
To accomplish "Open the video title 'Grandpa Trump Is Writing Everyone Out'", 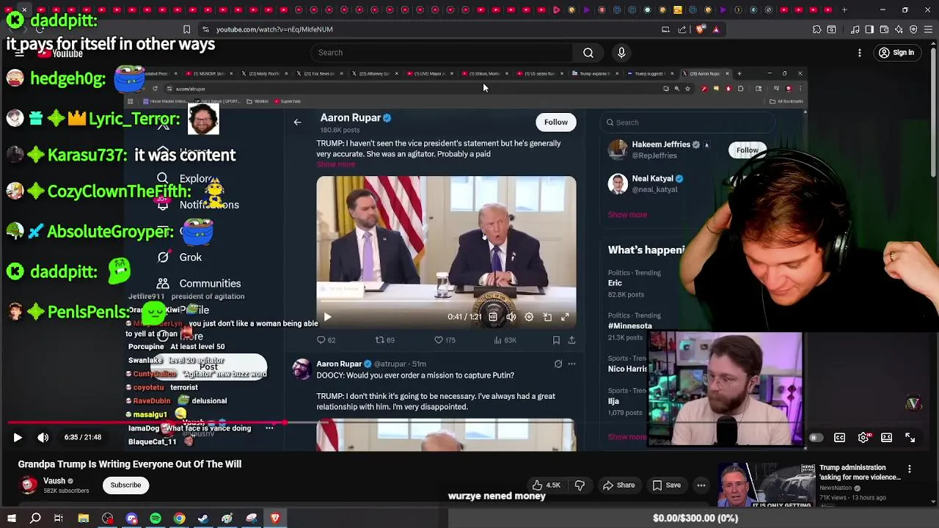I will tap(130, 464).
